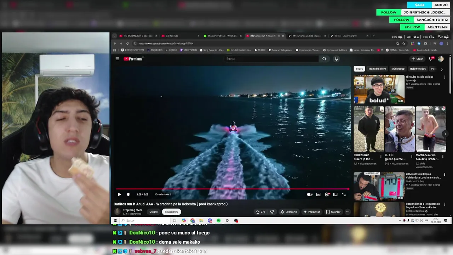Go back with the browser back arrow

(115, 44)
